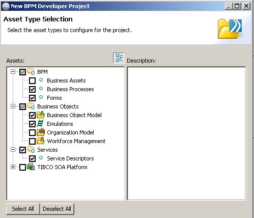Select the Emulations label
The width and height of the screenshot is (254, 218).
click(60, 124)
